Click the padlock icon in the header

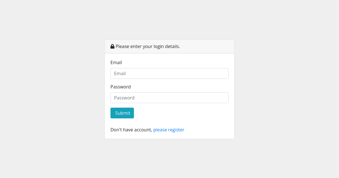(112, 46)
